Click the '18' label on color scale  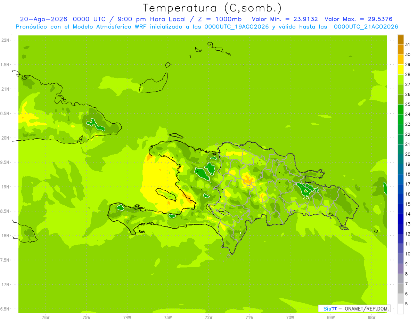[x=408, y=174]
